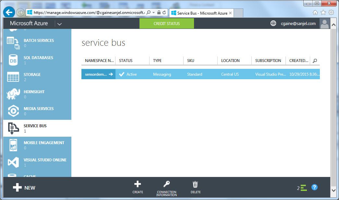Open the Mobile Engagement phone icon
Viewport: 339px width, 200px height.
click(x=13, y=145)
